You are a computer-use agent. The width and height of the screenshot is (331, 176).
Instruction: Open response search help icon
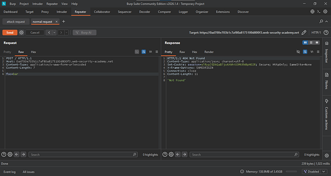pos(165,154)
